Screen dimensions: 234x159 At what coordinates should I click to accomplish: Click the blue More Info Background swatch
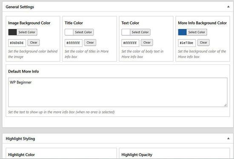182,32
